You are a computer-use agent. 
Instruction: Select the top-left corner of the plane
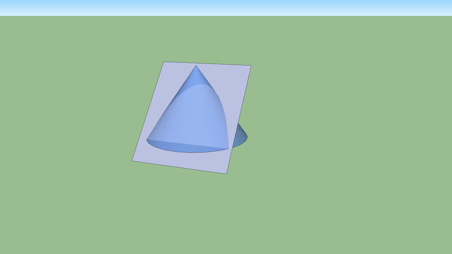click(x=164, y=62)
